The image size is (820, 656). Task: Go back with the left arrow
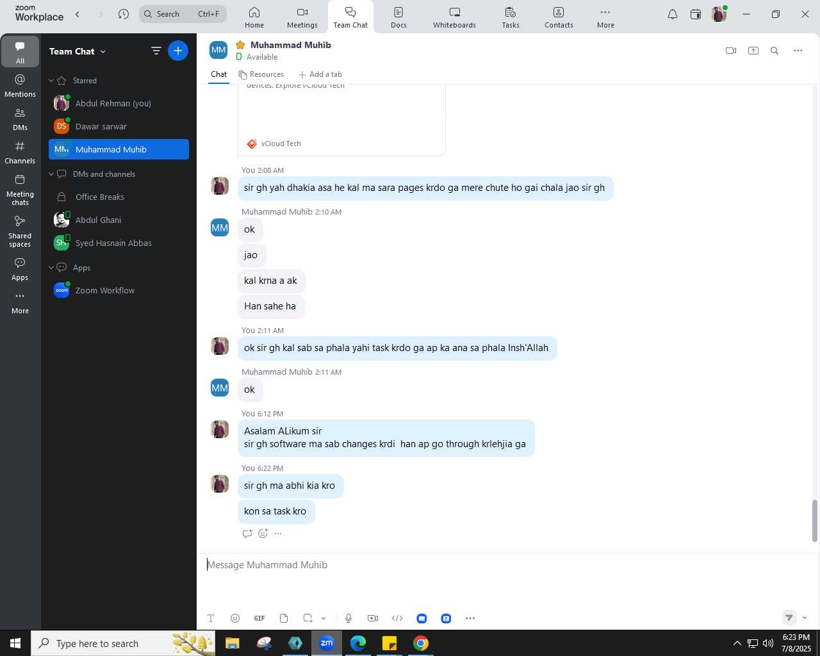pos(78,14)
